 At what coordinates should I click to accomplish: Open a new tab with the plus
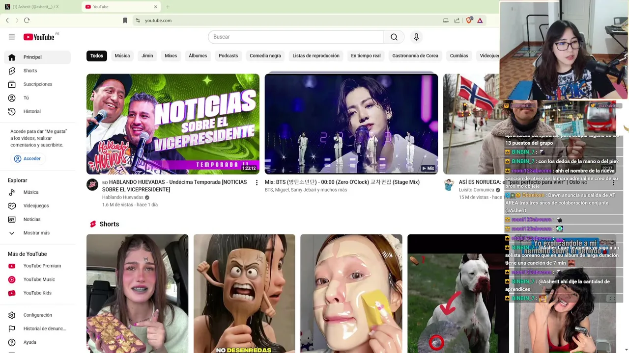coord(168,7)
